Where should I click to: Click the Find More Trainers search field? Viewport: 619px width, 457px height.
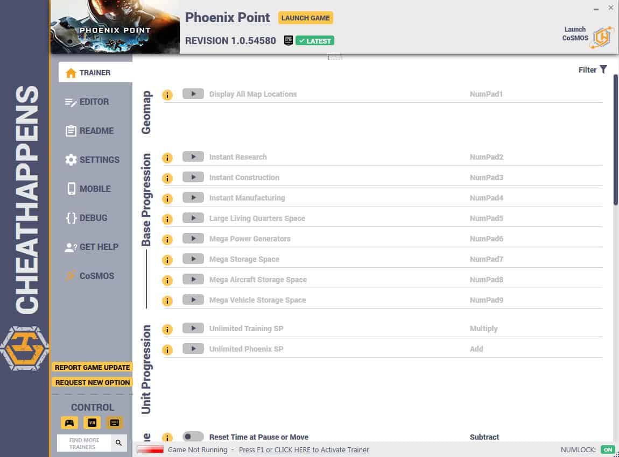[84, 443]
